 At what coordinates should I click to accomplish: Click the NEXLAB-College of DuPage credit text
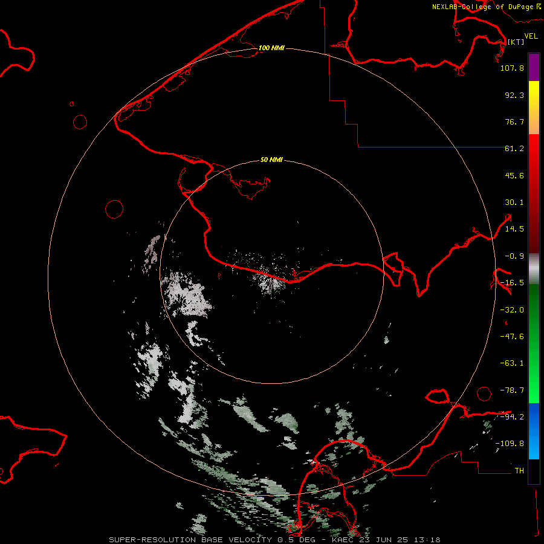point(486,7)
